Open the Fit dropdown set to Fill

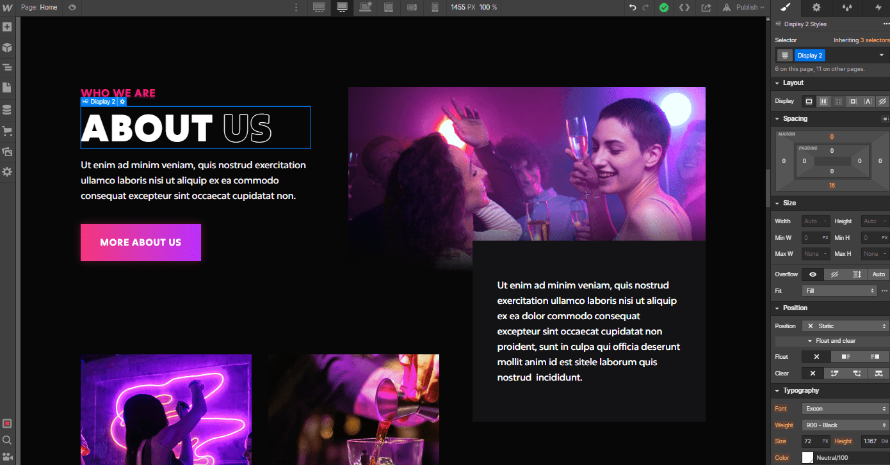[839, 290]
